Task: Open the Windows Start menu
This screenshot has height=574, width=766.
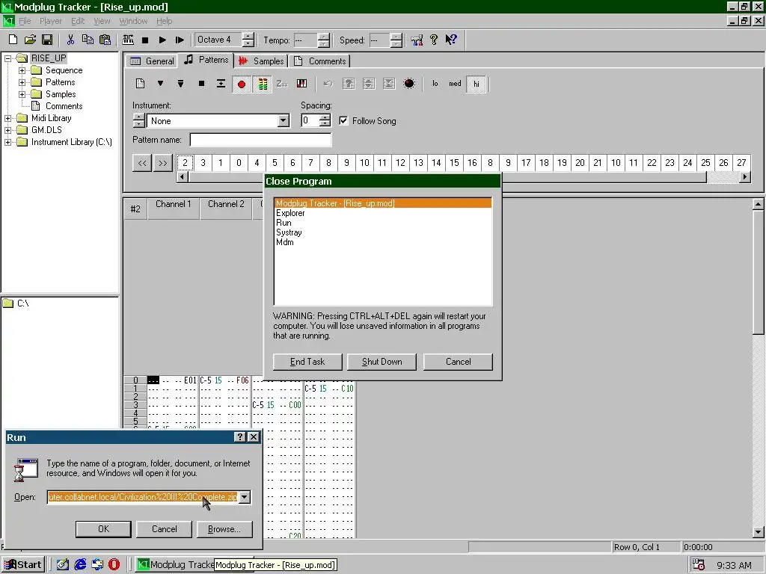Action: point(23,565)
